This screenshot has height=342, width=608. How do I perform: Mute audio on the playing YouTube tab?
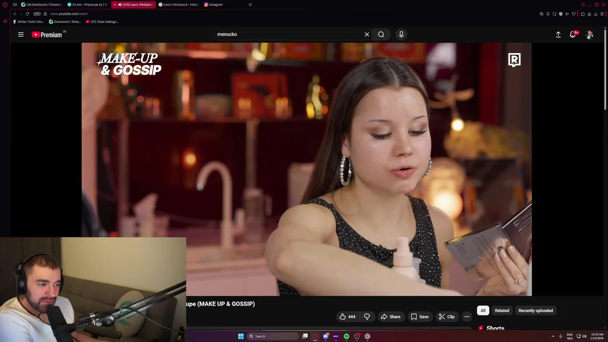pyautogui.click(x=120, y=5)
